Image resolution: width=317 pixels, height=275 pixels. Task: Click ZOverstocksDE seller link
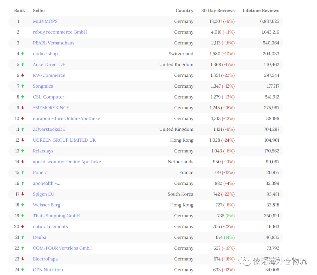tap(49, 129)
